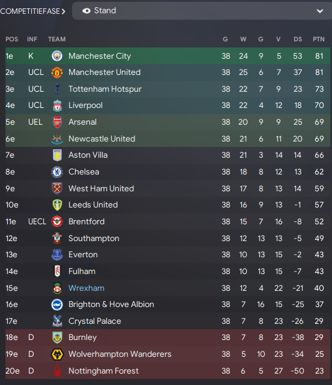The image size is (332, 385).
Task: Click the Liverpool club crest
Action: click(57, 106)
